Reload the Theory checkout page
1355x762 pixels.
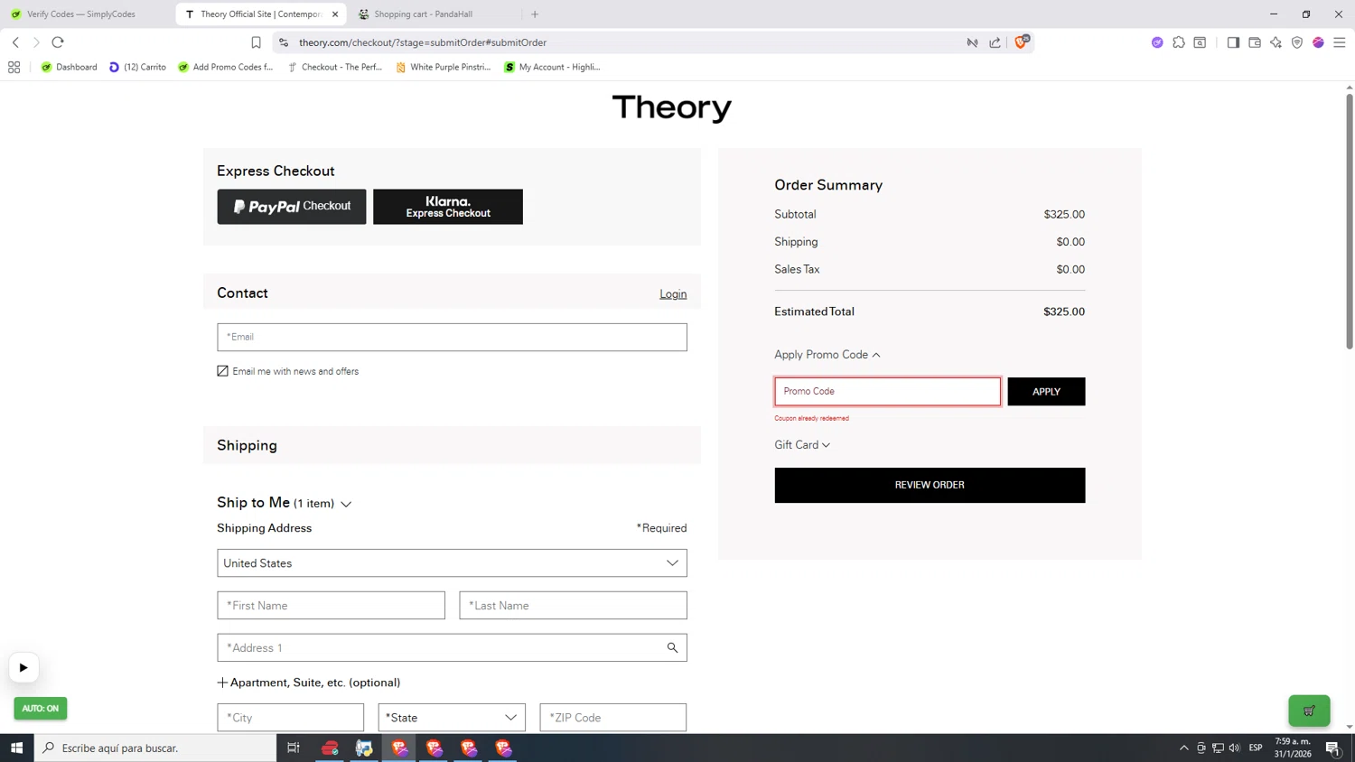coord(58,42)
